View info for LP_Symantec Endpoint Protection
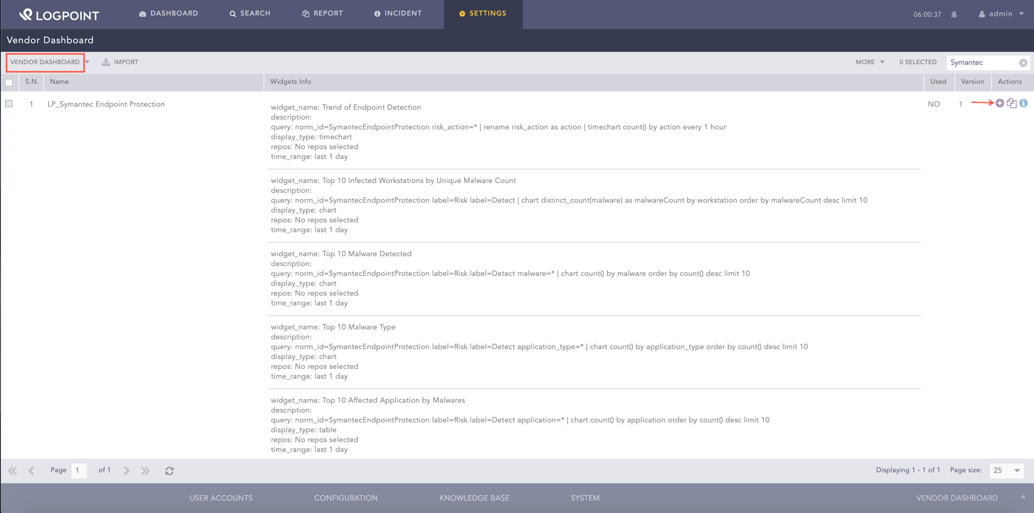The height and width of the screenshot is (513, 1034). click(1023, 103)
